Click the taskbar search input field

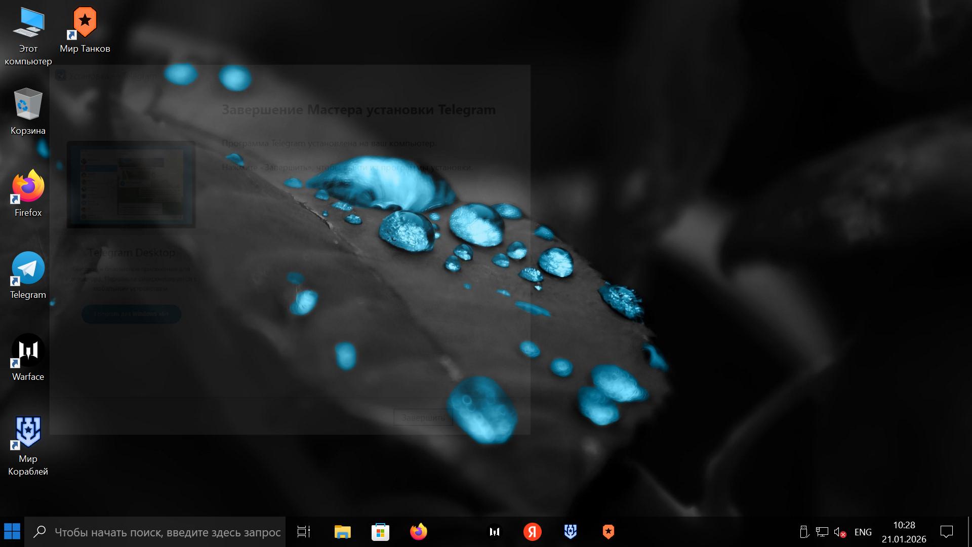pos(167,532)
